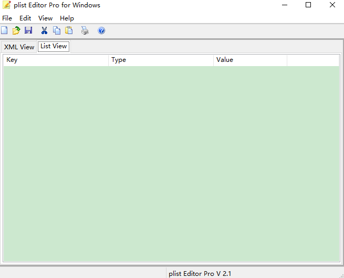Click the plist Editor app icon in title bar
Screen dimensions: 344x278
click(7, 5)
